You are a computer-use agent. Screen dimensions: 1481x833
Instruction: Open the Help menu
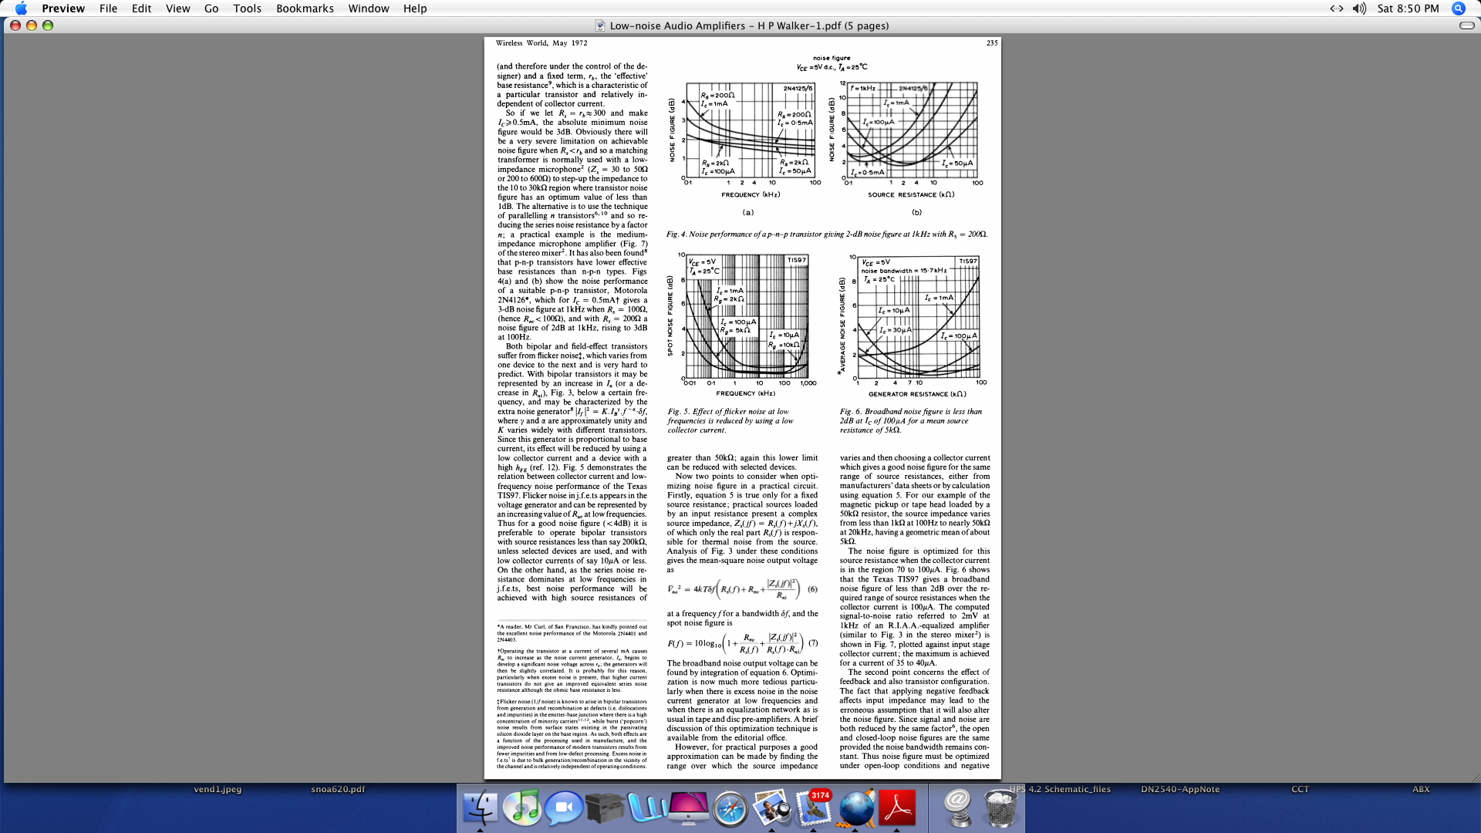pyautogui.click(x=415, y=8)
